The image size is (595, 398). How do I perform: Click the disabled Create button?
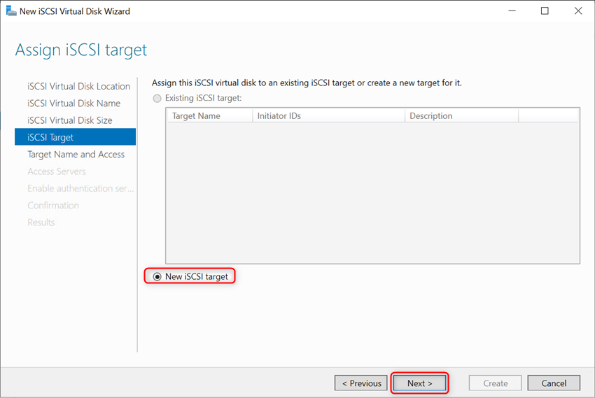[x=495, y=383]
